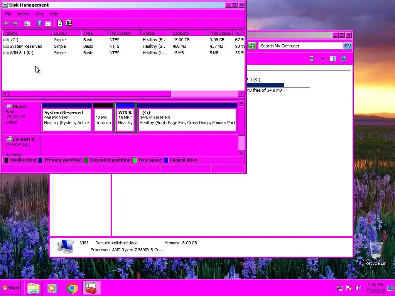Image resolution: width=395 pixels, height=296 pixels.
Task: Open the View menu
Action: (x=39, y=14)
